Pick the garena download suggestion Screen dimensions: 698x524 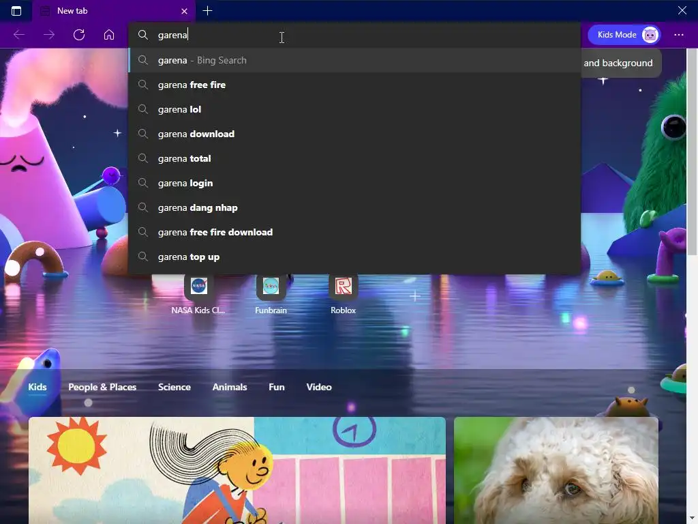tap(354, 134)
